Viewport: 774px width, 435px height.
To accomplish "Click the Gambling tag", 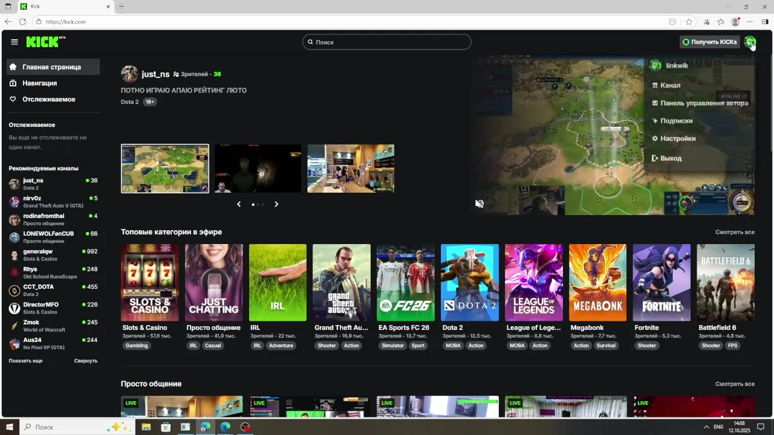I will tap(137, 346).
